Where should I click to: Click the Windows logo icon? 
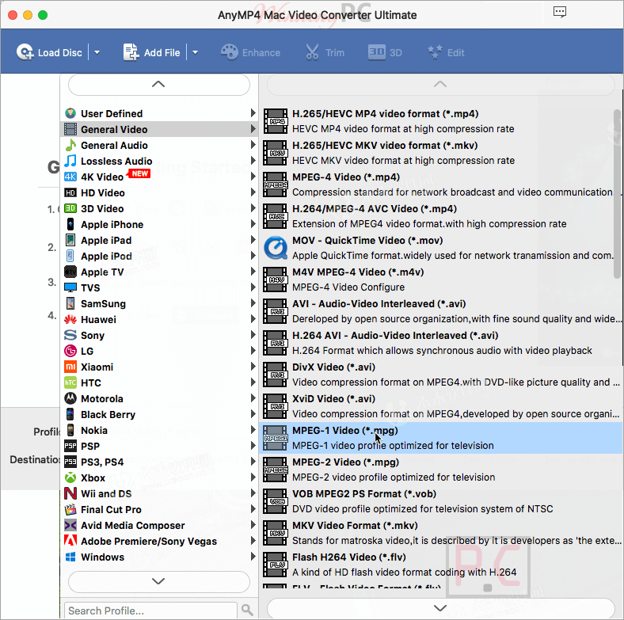pos(70,557)
